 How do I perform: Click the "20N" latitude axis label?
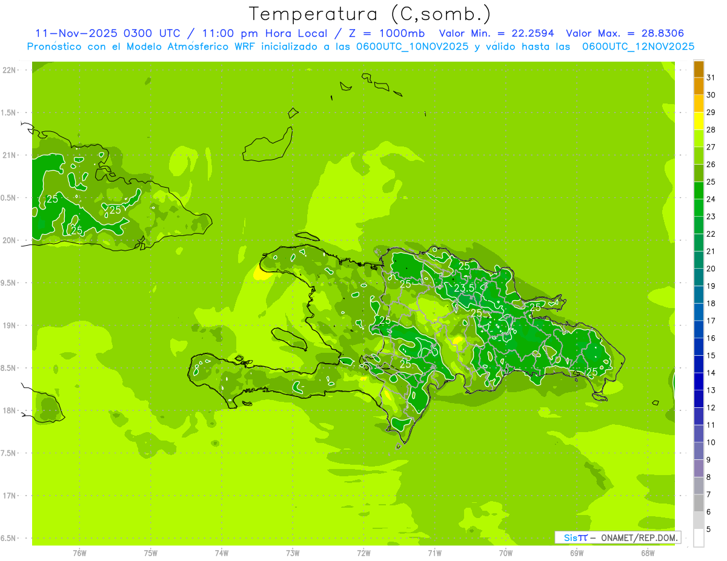[10, 240]
